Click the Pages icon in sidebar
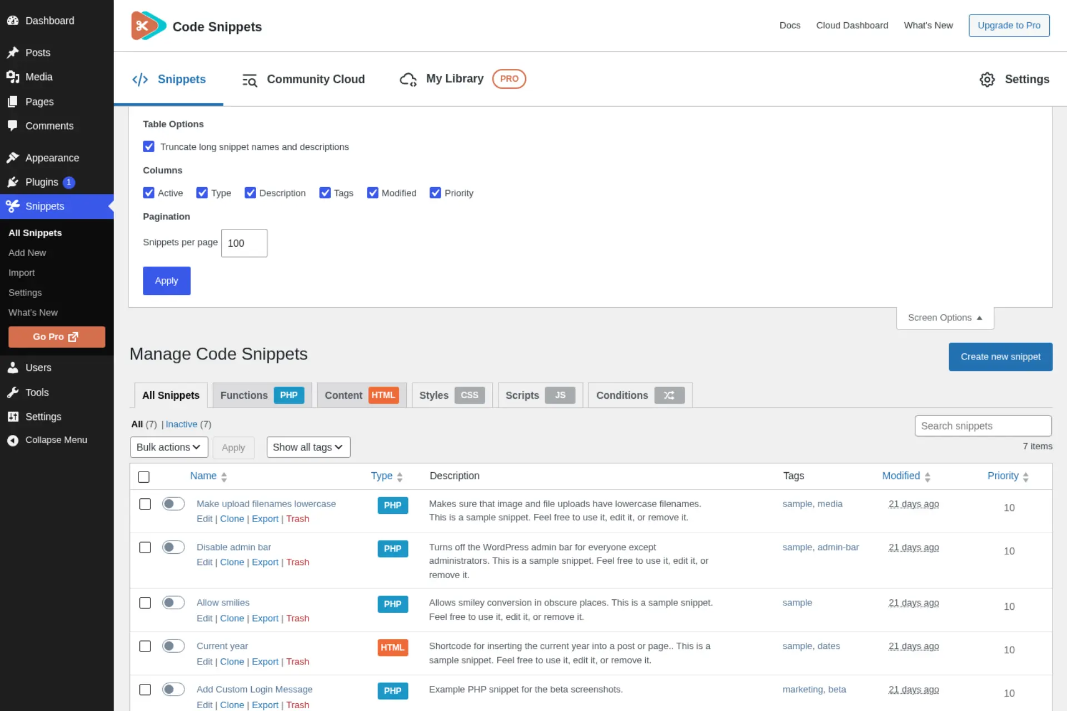Screen dimensions: 1067x711 [13, 102]
